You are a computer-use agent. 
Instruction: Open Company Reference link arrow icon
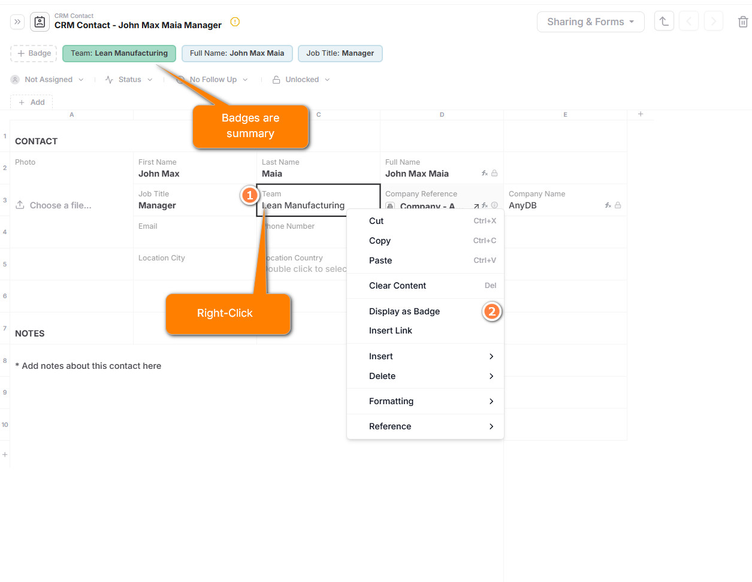[476, 206]
